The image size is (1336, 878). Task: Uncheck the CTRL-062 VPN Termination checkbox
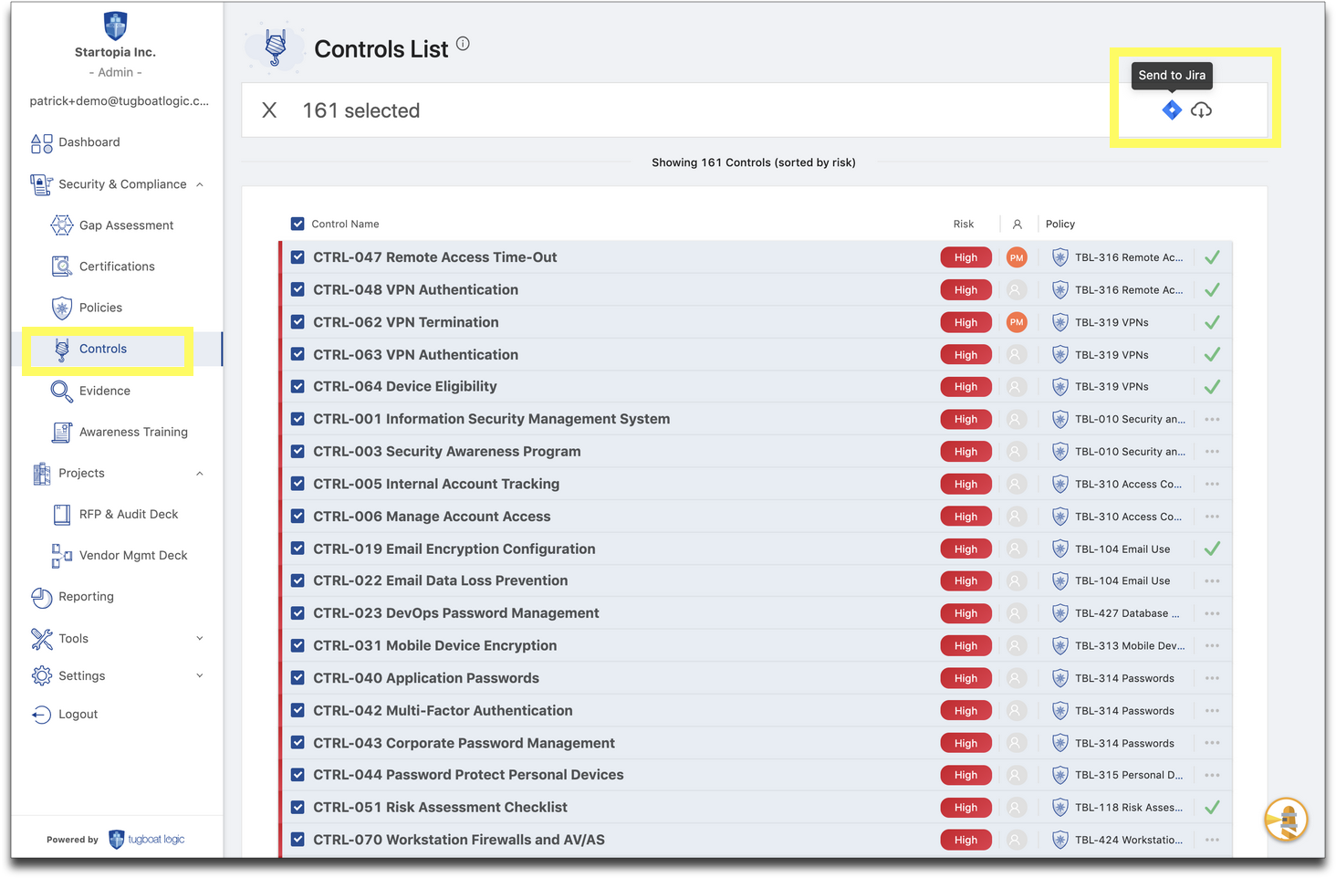297,322
